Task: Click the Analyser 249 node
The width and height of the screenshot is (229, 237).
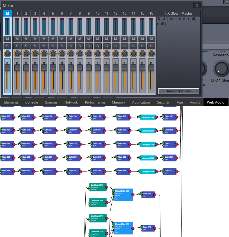Action: pos(148,171)
